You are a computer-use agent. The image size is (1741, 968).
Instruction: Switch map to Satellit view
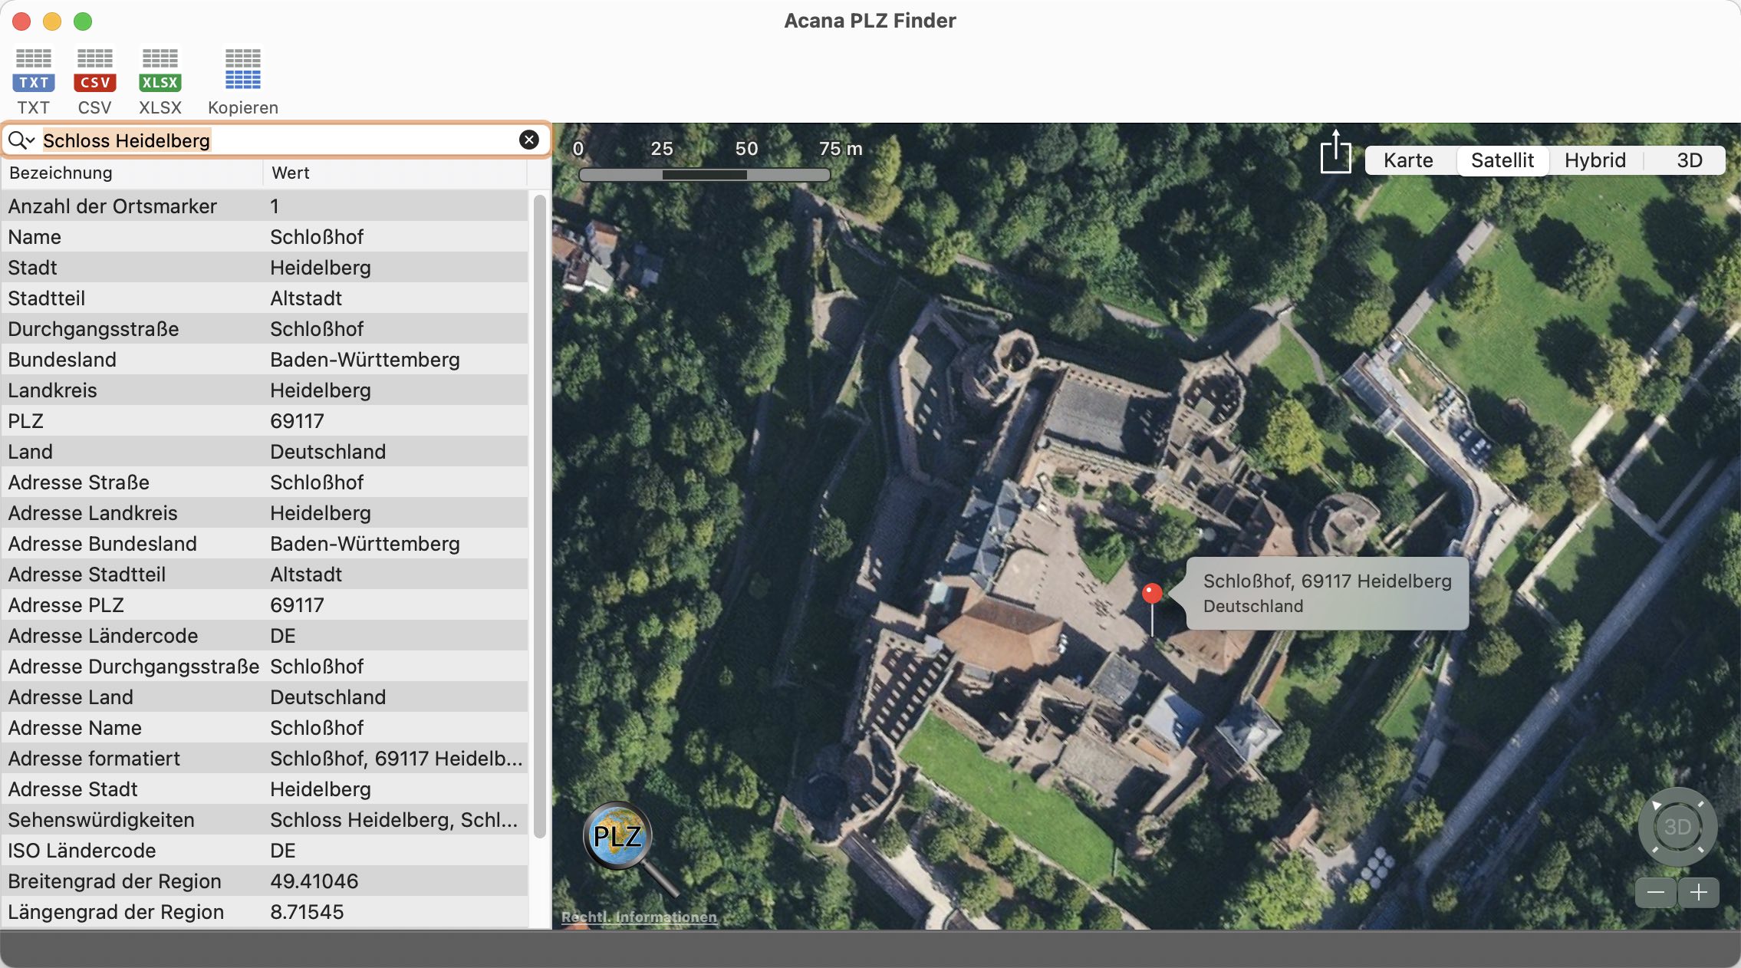[1502, 160]
